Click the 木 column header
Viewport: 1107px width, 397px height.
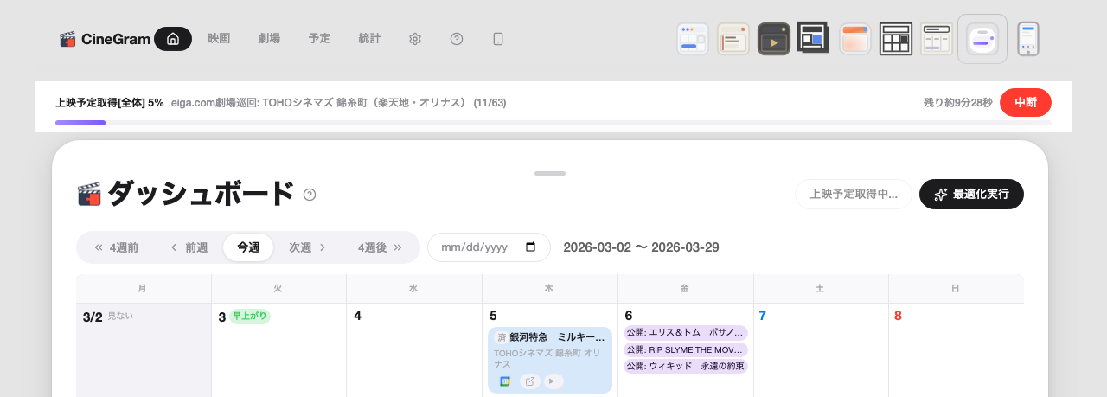549,289
